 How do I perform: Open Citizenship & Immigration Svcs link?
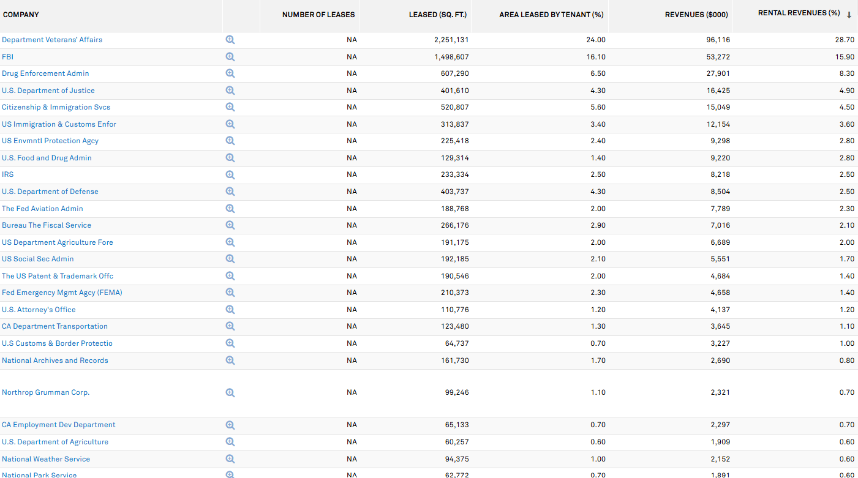56,107
